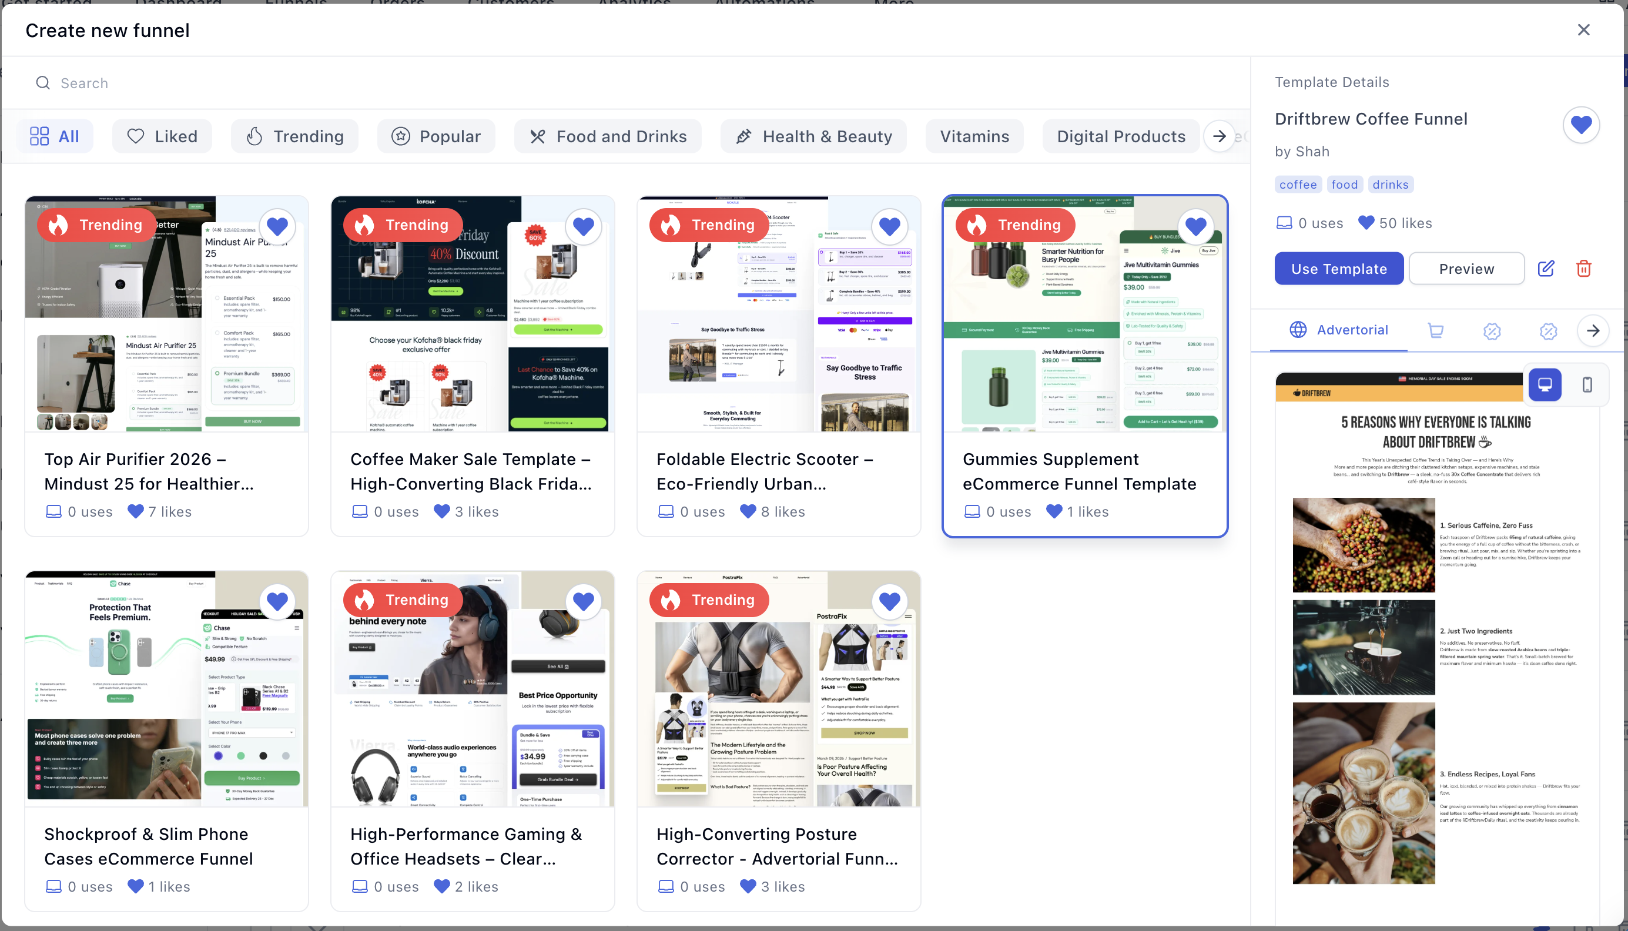This screenshot has height=931, width=1628.
Task: Switch preview to mobile device view
Action: (1586, 385)
